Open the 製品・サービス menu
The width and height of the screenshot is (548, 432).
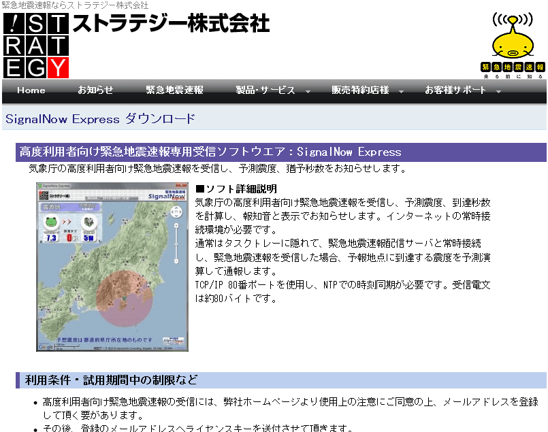point(265,90)
